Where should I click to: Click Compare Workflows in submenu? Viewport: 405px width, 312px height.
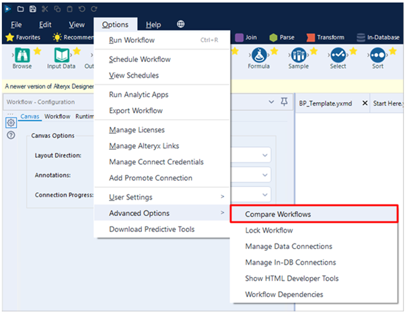[282, 214]
